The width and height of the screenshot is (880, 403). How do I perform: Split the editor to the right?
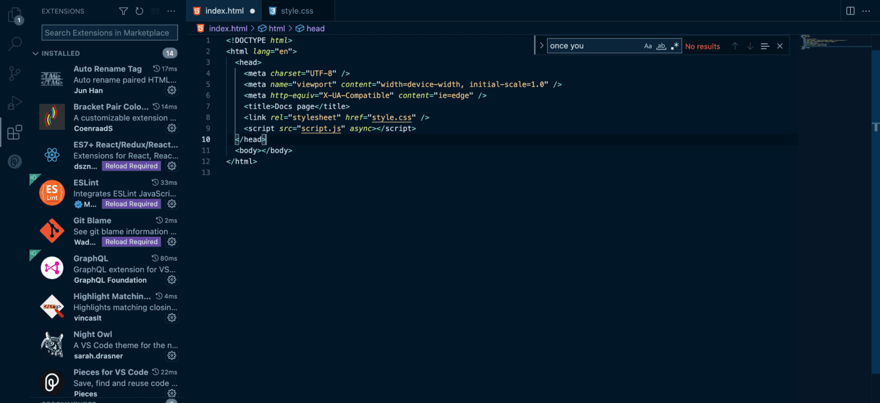pos(850,11)
